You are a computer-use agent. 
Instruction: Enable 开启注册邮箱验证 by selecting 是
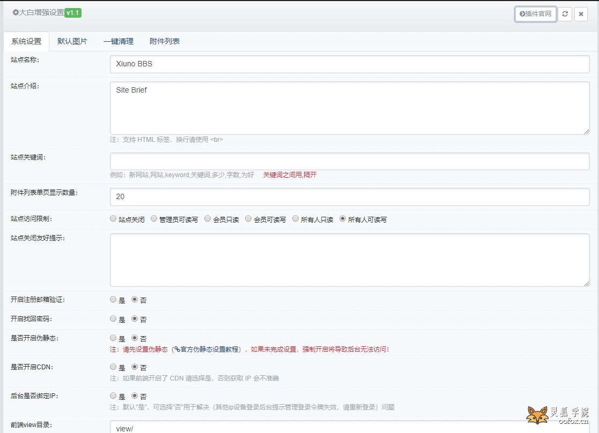[x=113, y=300]
